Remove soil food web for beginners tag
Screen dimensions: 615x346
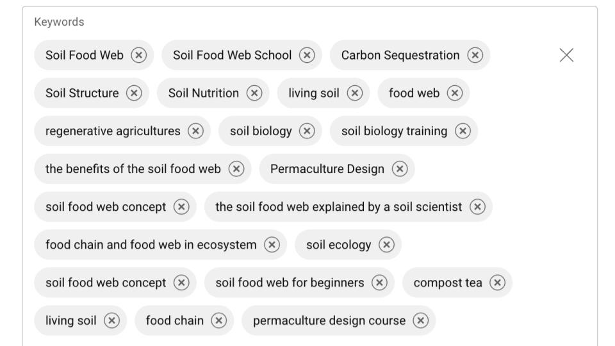[379, 283]
